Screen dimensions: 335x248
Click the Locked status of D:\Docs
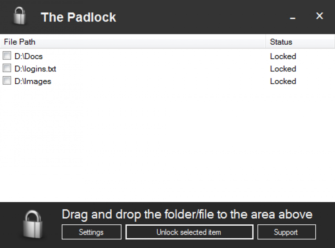(283, 56)
